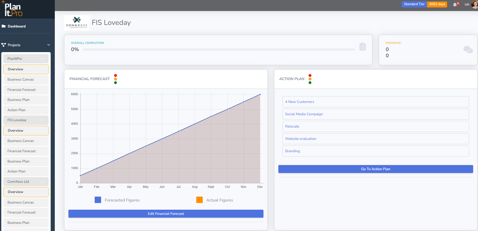
Task: Open the Relocate action item
Action: 376,126
